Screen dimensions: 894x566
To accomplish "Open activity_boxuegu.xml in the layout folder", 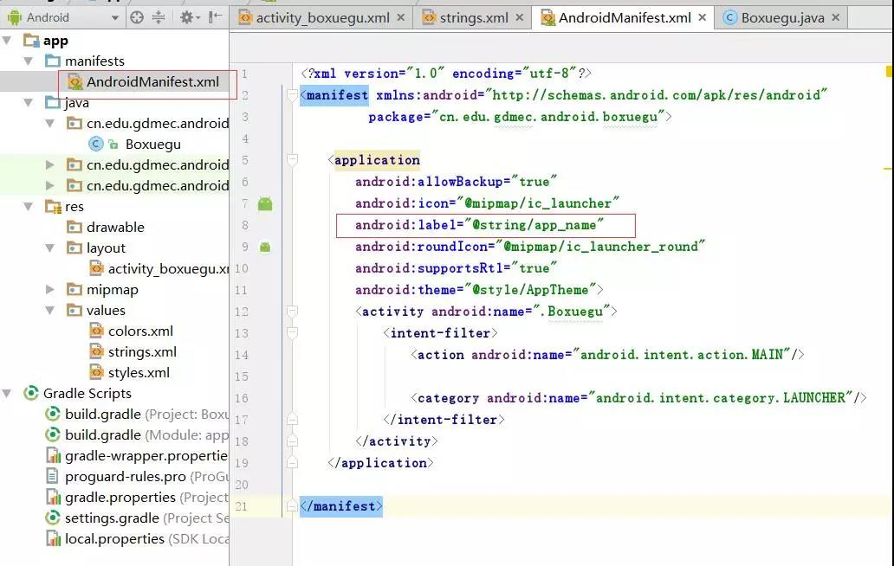I will point(168,269).
